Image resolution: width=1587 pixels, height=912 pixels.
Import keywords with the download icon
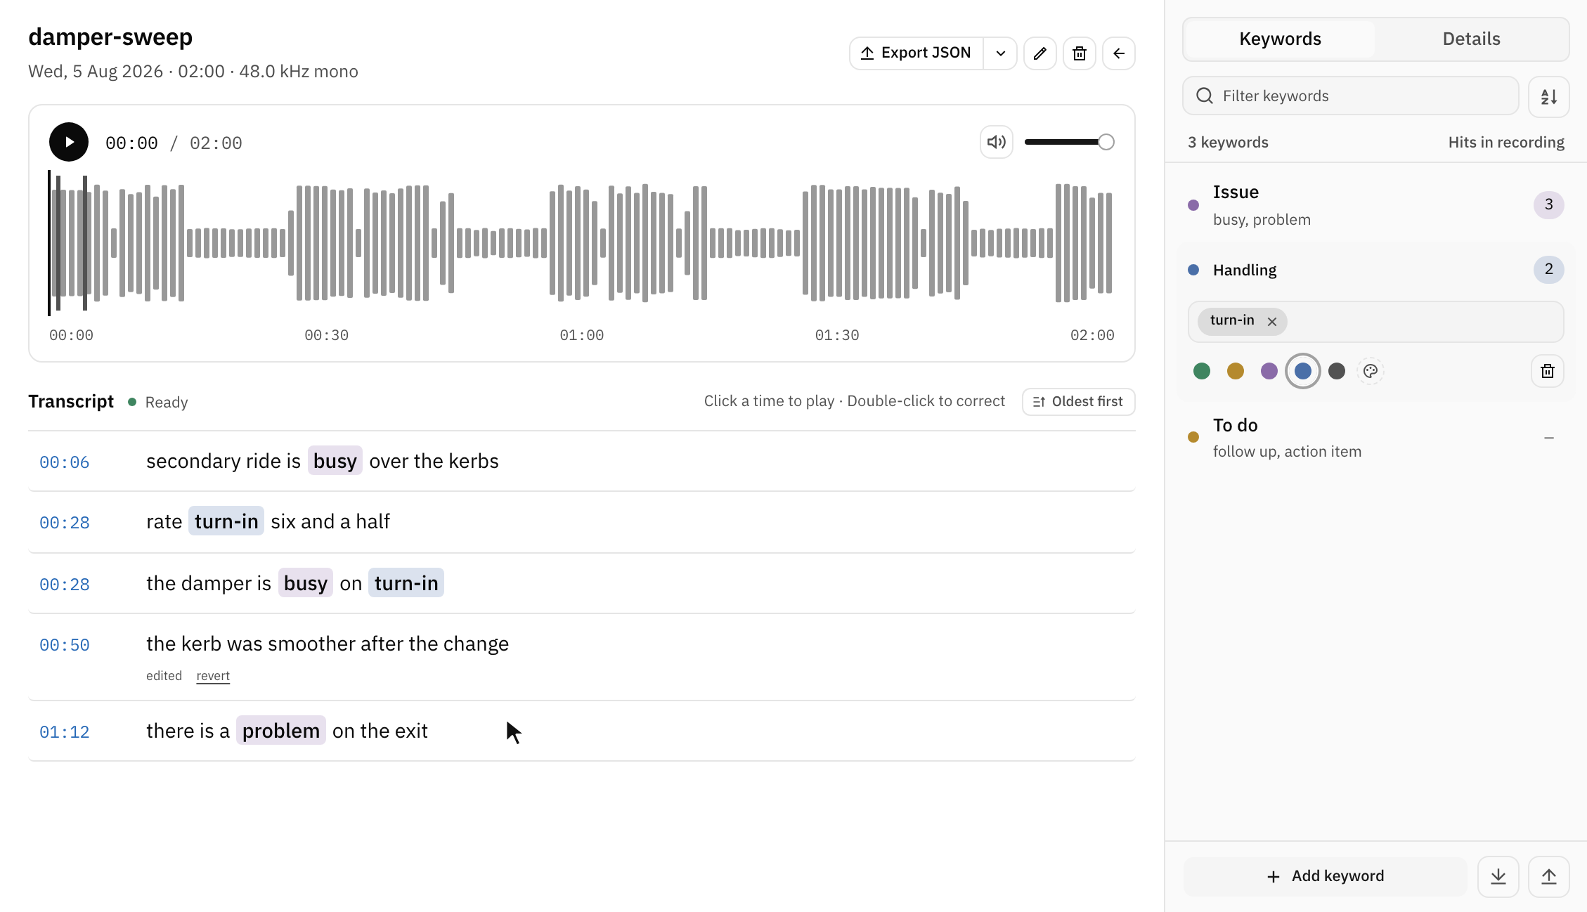[1498, 876]
